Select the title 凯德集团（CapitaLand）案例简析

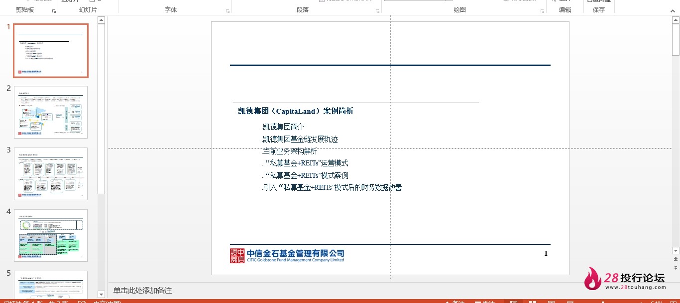coord(296,111)
